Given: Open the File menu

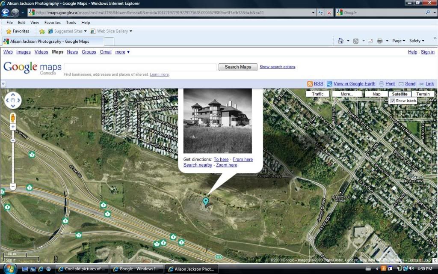Looking at the screenshot, I should point(9,22).
